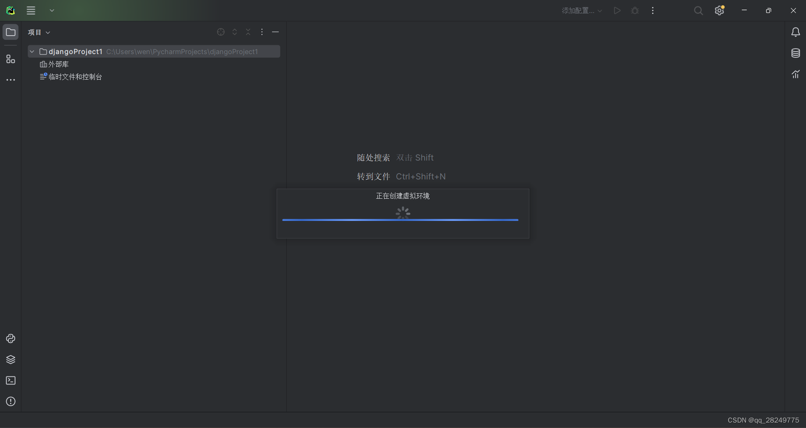Open the Terminal tool window icon
The height and width of the screenshot is (428, 806).
(10, 380)
